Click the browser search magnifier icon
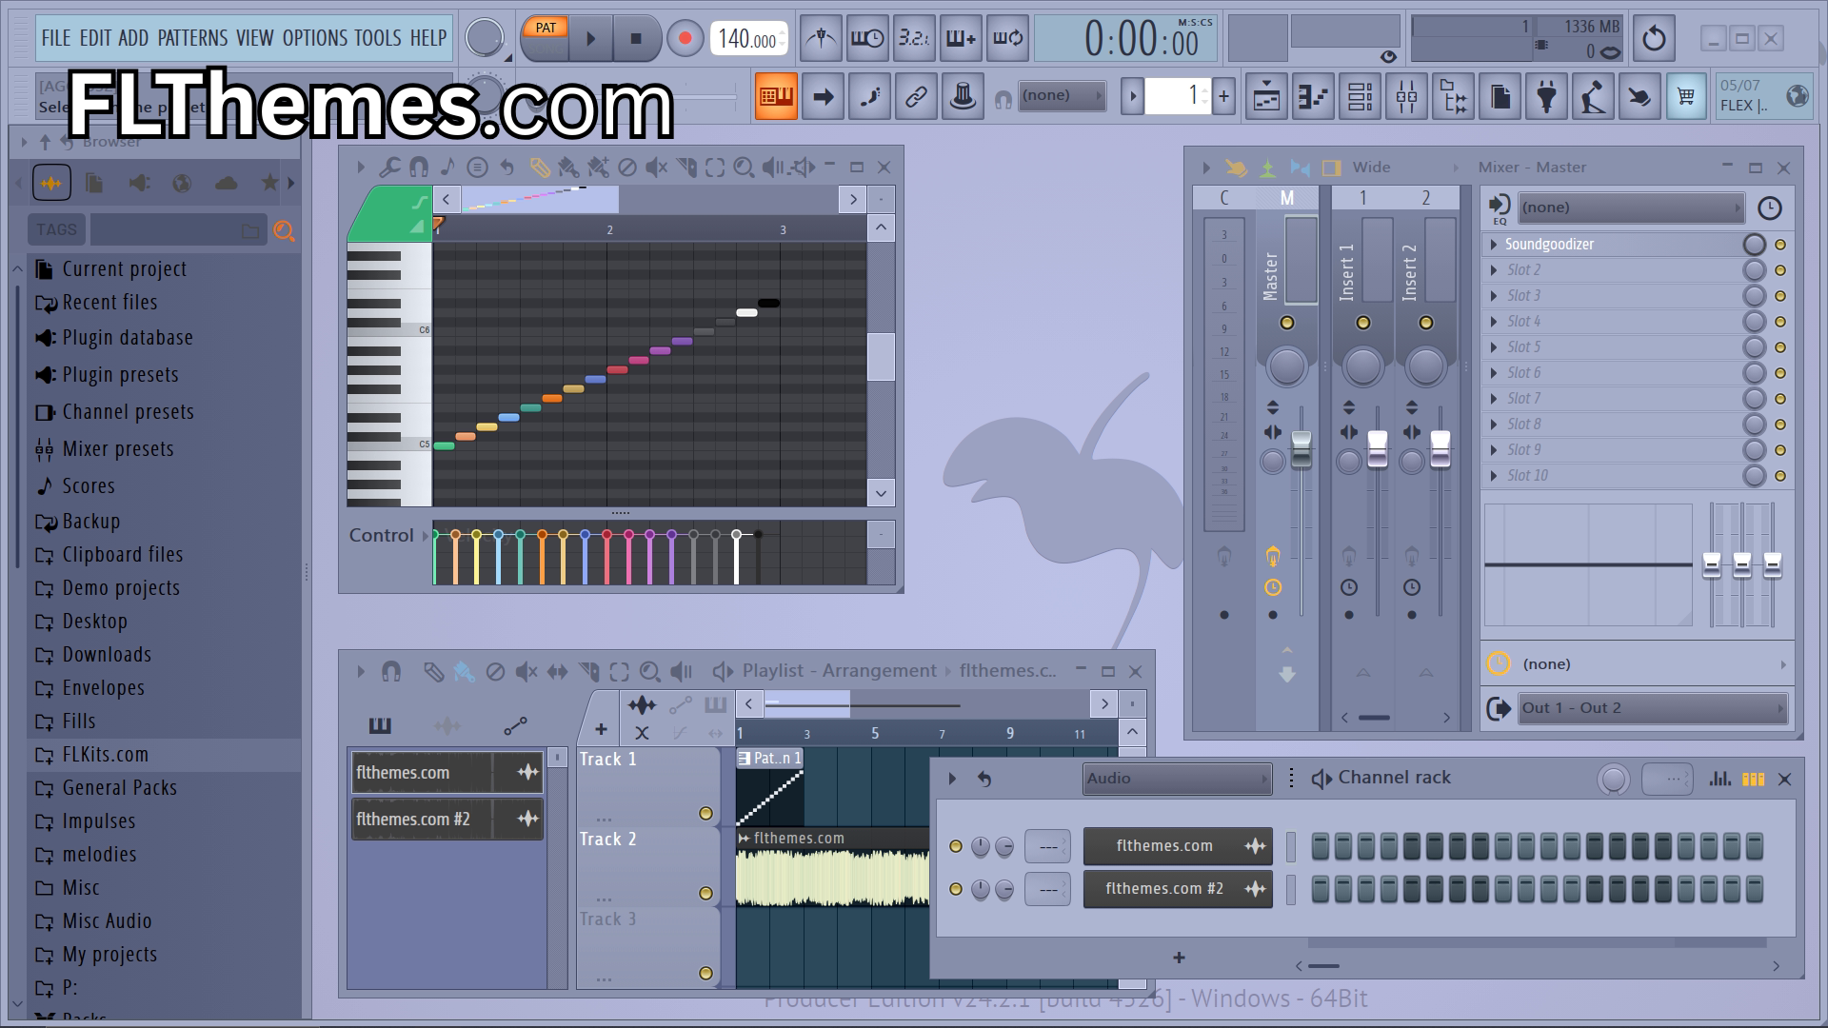Viewport: 1828px width, 1028px height. 284,230
